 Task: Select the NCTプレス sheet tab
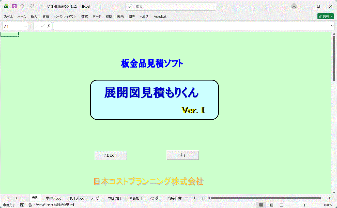pos(76,198)
